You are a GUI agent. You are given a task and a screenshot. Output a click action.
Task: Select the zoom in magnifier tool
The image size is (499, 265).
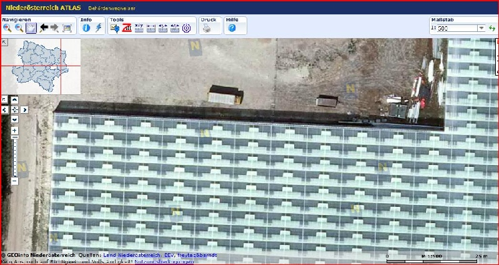(7, 28)
